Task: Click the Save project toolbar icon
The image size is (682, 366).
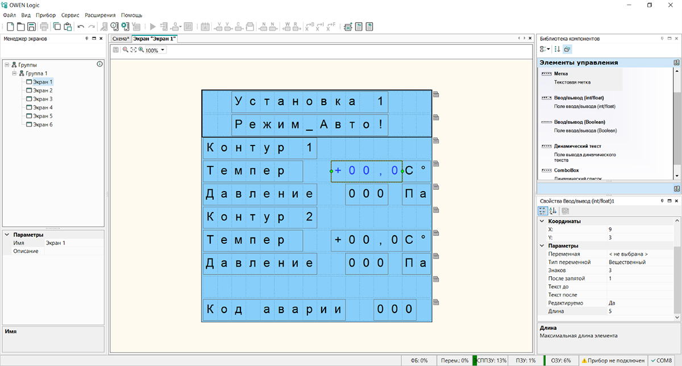Action: [31, 26]
